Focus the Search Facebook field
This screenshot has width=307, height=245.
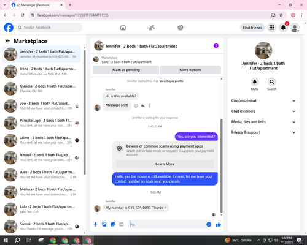pyautogui.click(x=49, y=28)
